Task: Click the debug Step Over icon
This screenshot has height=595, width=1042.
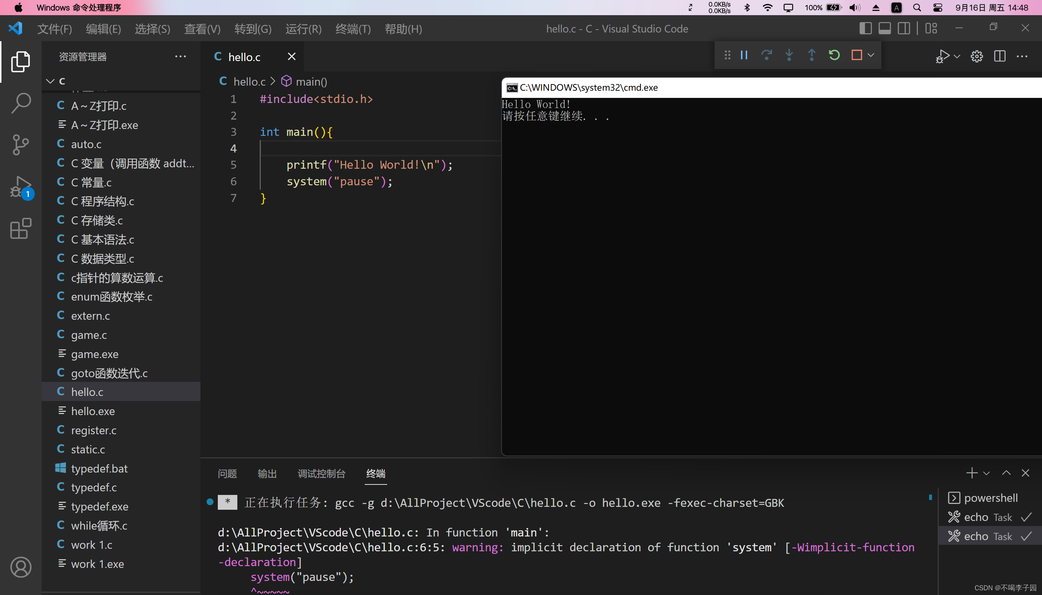Action: pyautogui.click(x=766, y=55)
